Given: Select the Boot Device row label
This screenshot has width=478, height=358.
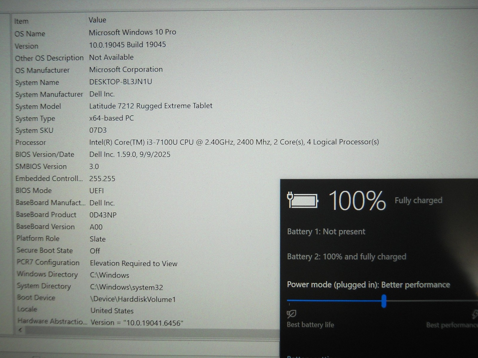Looking at the screenshot, I should coord(36,298).
